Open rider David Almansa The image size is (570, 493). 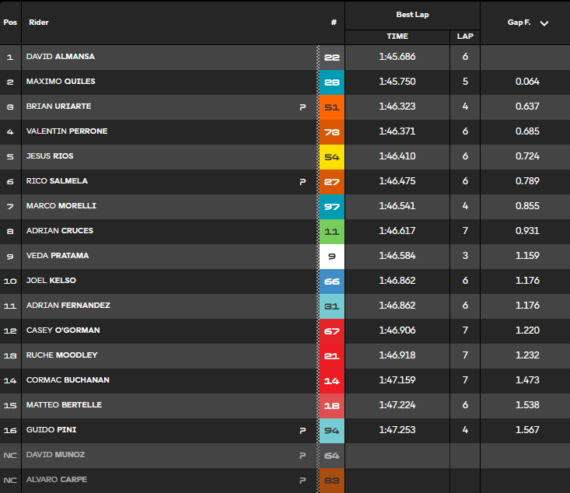[61, 57]
